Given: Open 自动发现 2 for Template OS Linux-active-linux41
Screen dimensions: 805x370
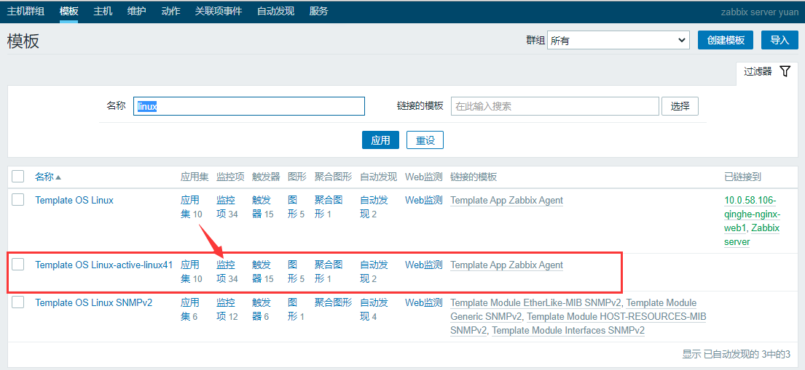Looking at the screenshot, I should [374, 272].
